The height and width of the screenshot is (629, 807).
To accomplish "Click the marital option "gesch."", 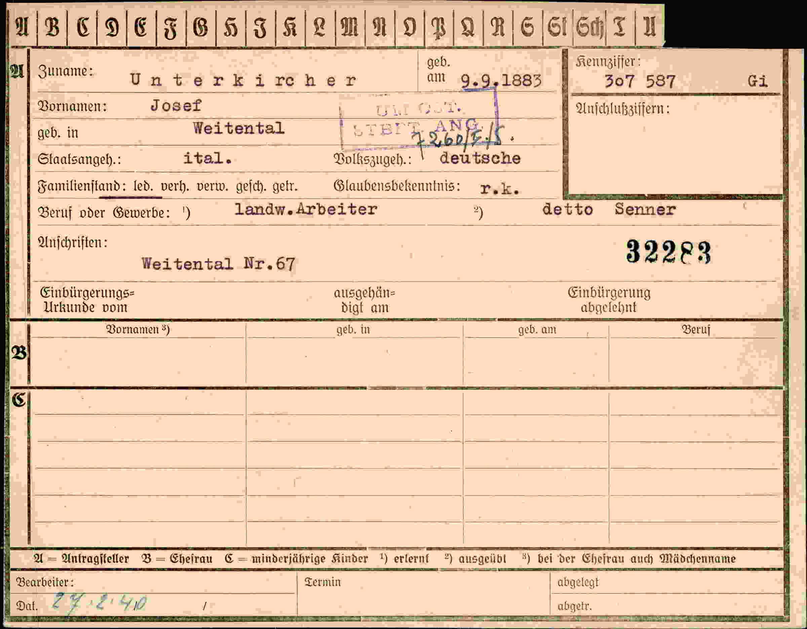I will pyautogui.click(x=251, y=186).
